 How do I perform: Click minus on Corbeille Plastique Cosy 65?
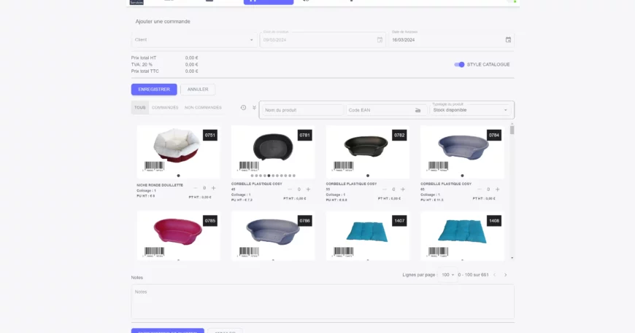point(479,189)
